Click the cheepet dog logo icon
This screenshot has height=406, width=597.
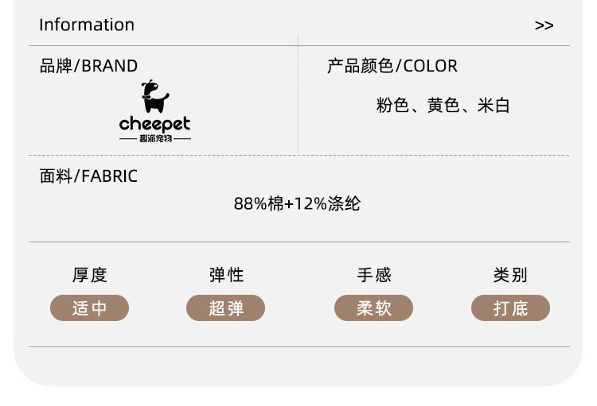154,96
